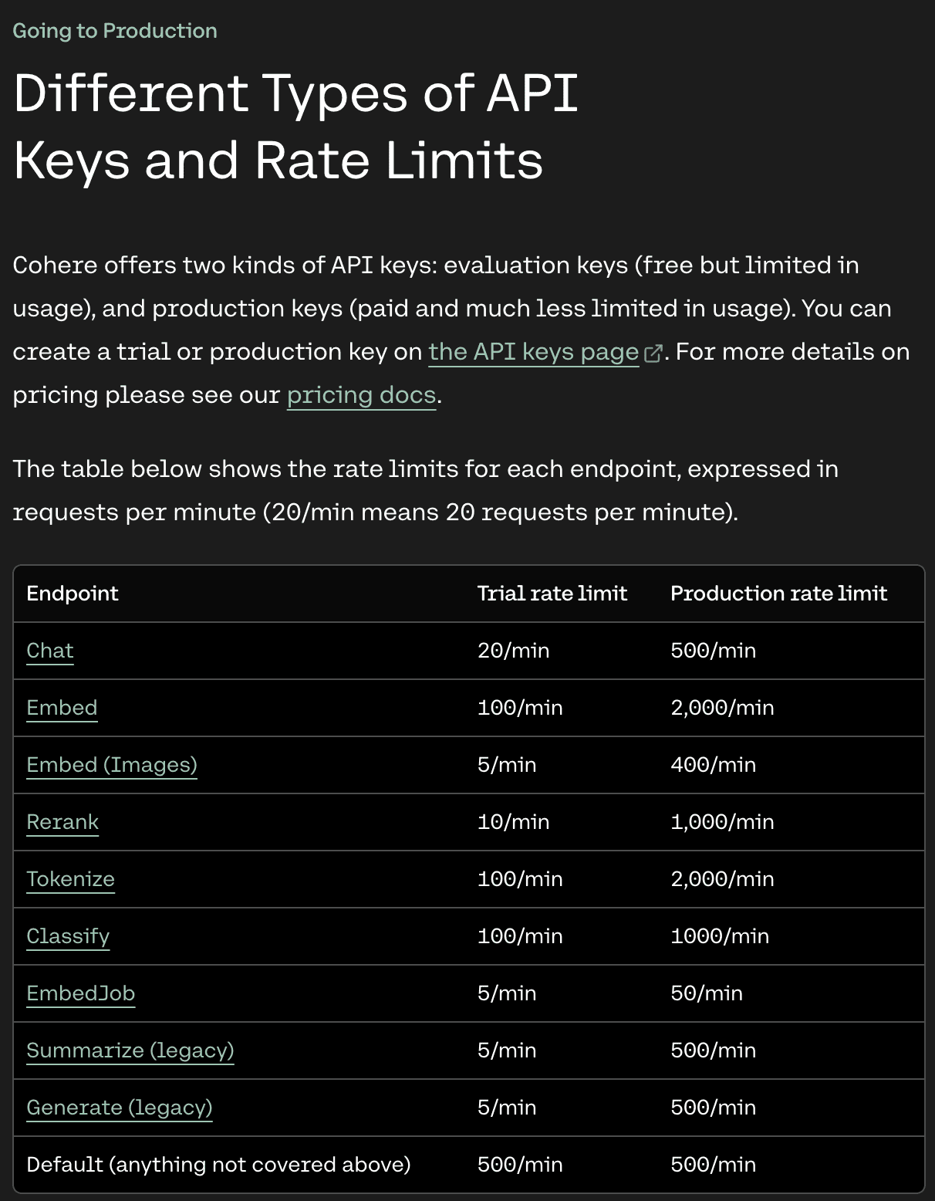This screenshot has width=935, height=1201.
Task: Select the Chat trial limit cell showing 20/min
Action: click(512, 651)
